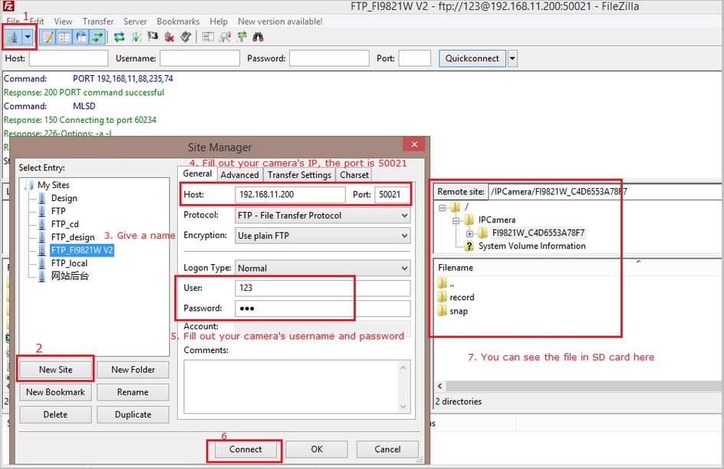This screenshot has height=469, width=724.
Task: Open the View menu
Action: click(63, 21)
